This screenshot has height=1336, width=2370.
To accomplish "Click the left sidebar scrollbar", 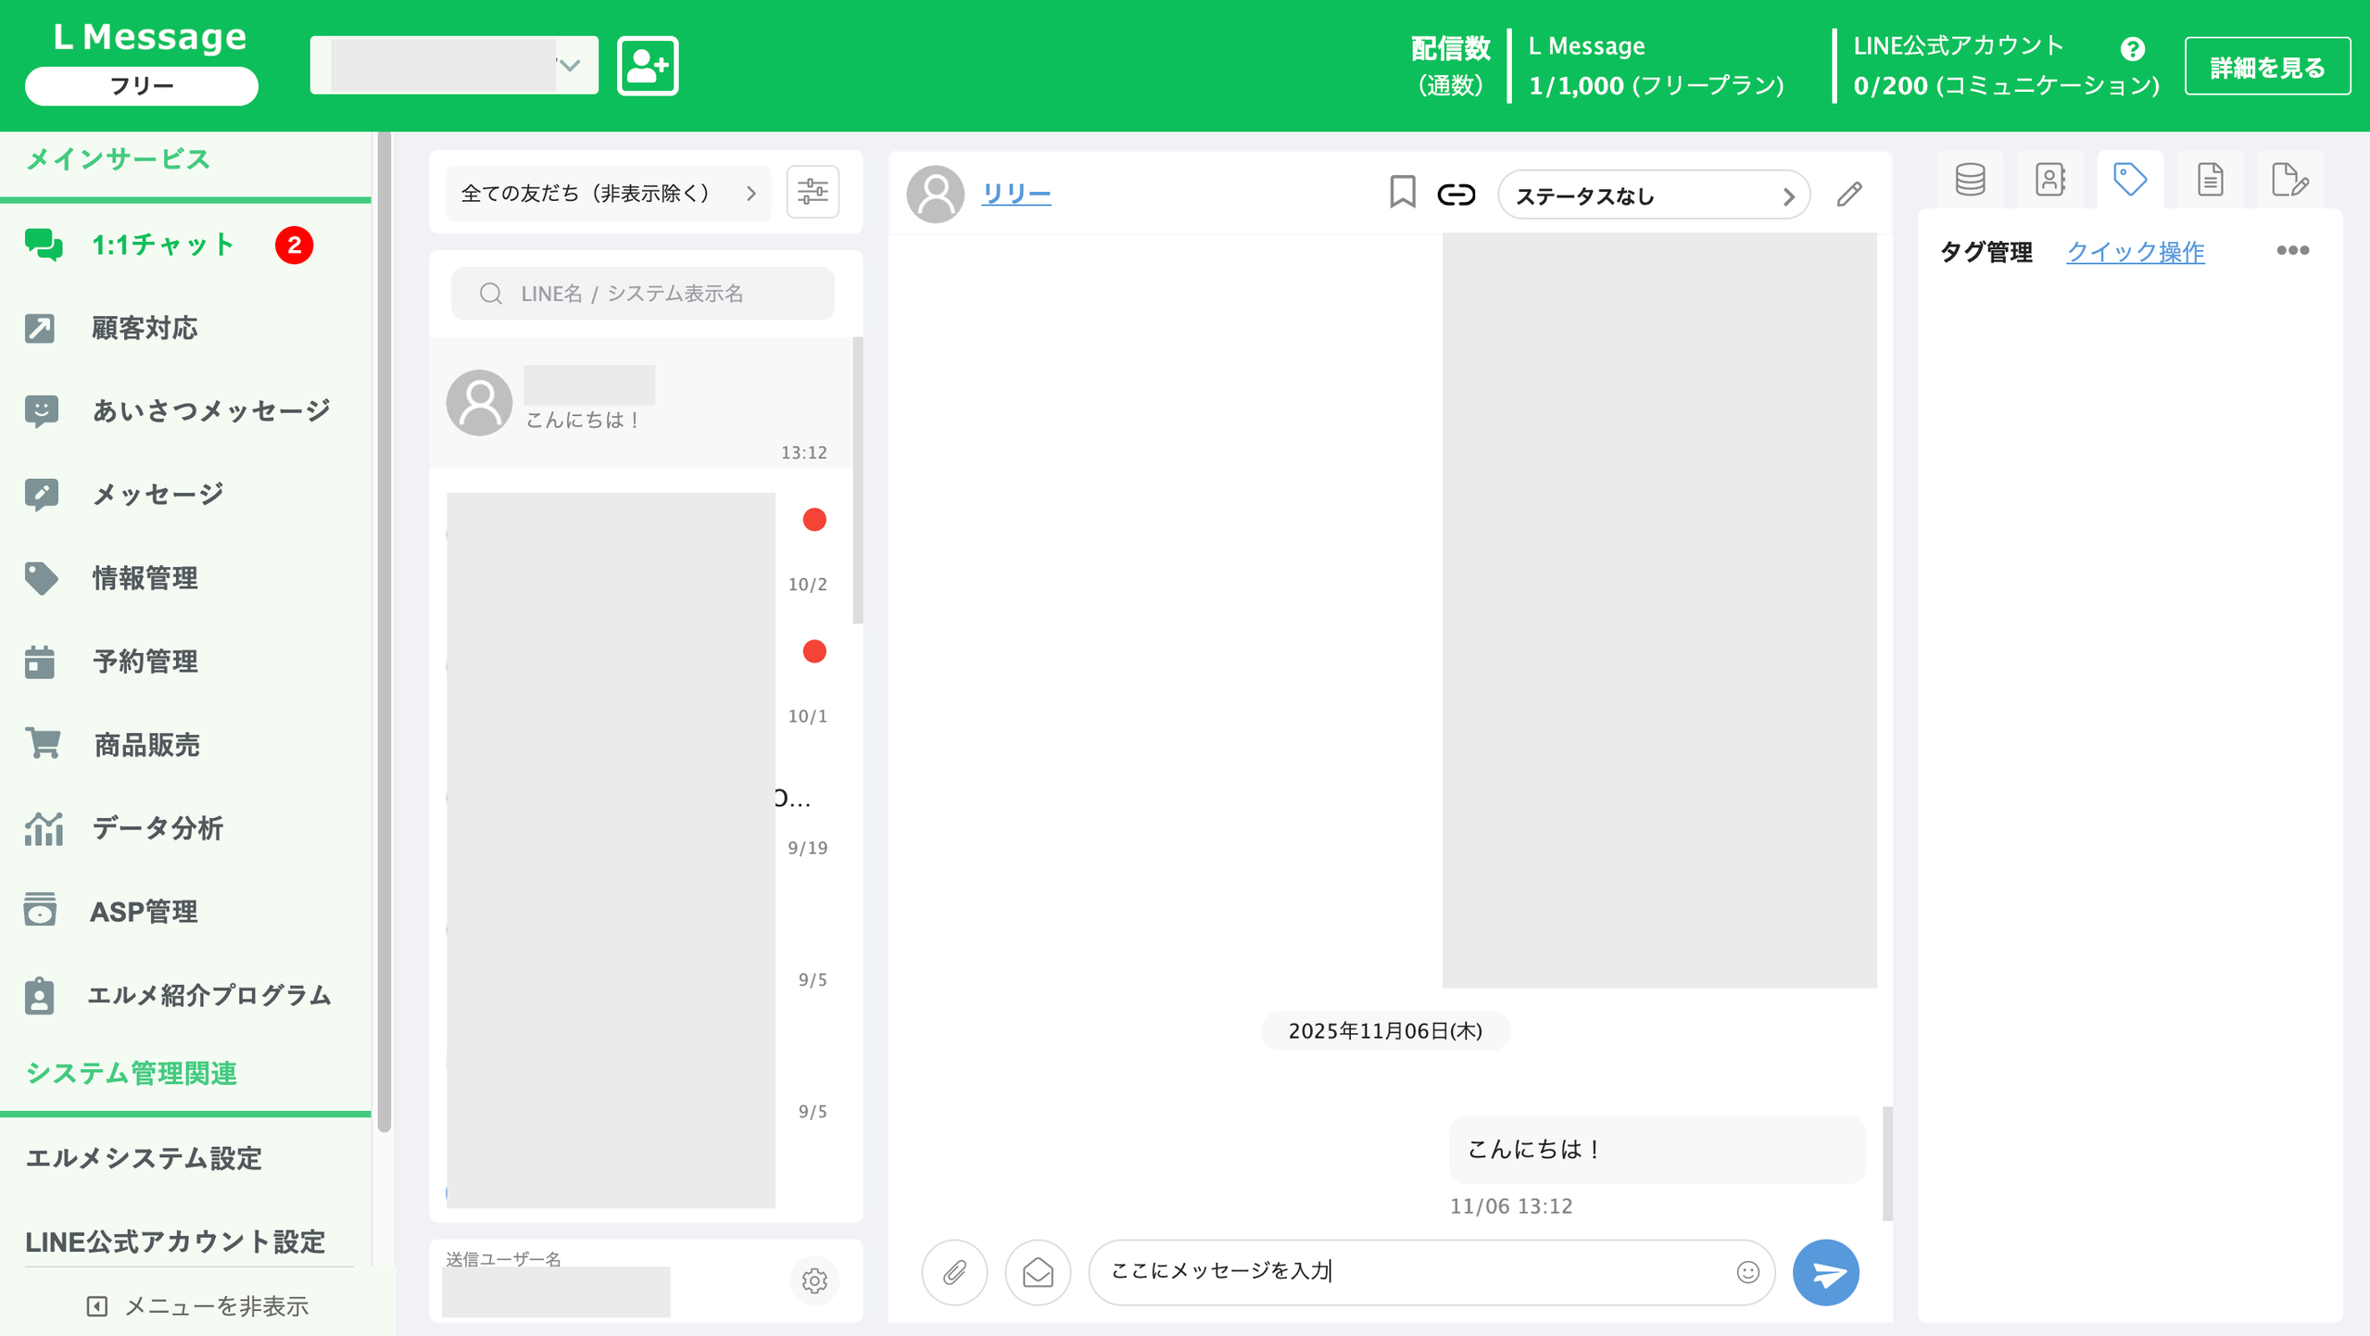I will (x=384, y=630).
